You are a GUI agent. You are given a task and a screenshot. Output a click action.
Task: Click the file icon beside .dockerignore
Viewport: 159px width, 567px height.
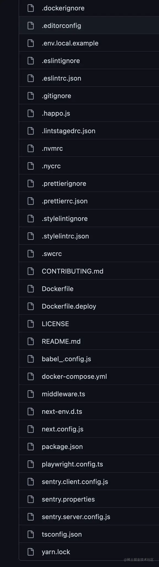point(31,8)
